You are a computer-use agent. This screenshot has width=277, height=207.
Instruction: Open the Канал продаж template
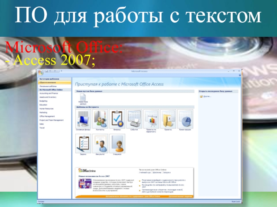point(185,119)
